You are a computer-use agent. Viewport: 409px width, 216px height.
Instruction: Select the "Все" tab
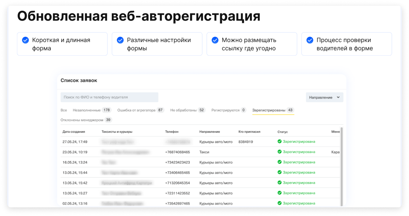pos(64,110)
